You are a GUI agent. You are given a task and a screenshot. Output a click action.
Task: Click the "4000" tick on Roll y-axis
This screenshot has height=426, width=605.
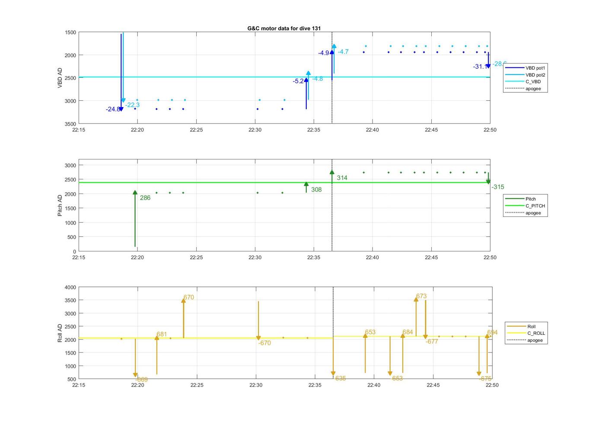coord(70,287)
